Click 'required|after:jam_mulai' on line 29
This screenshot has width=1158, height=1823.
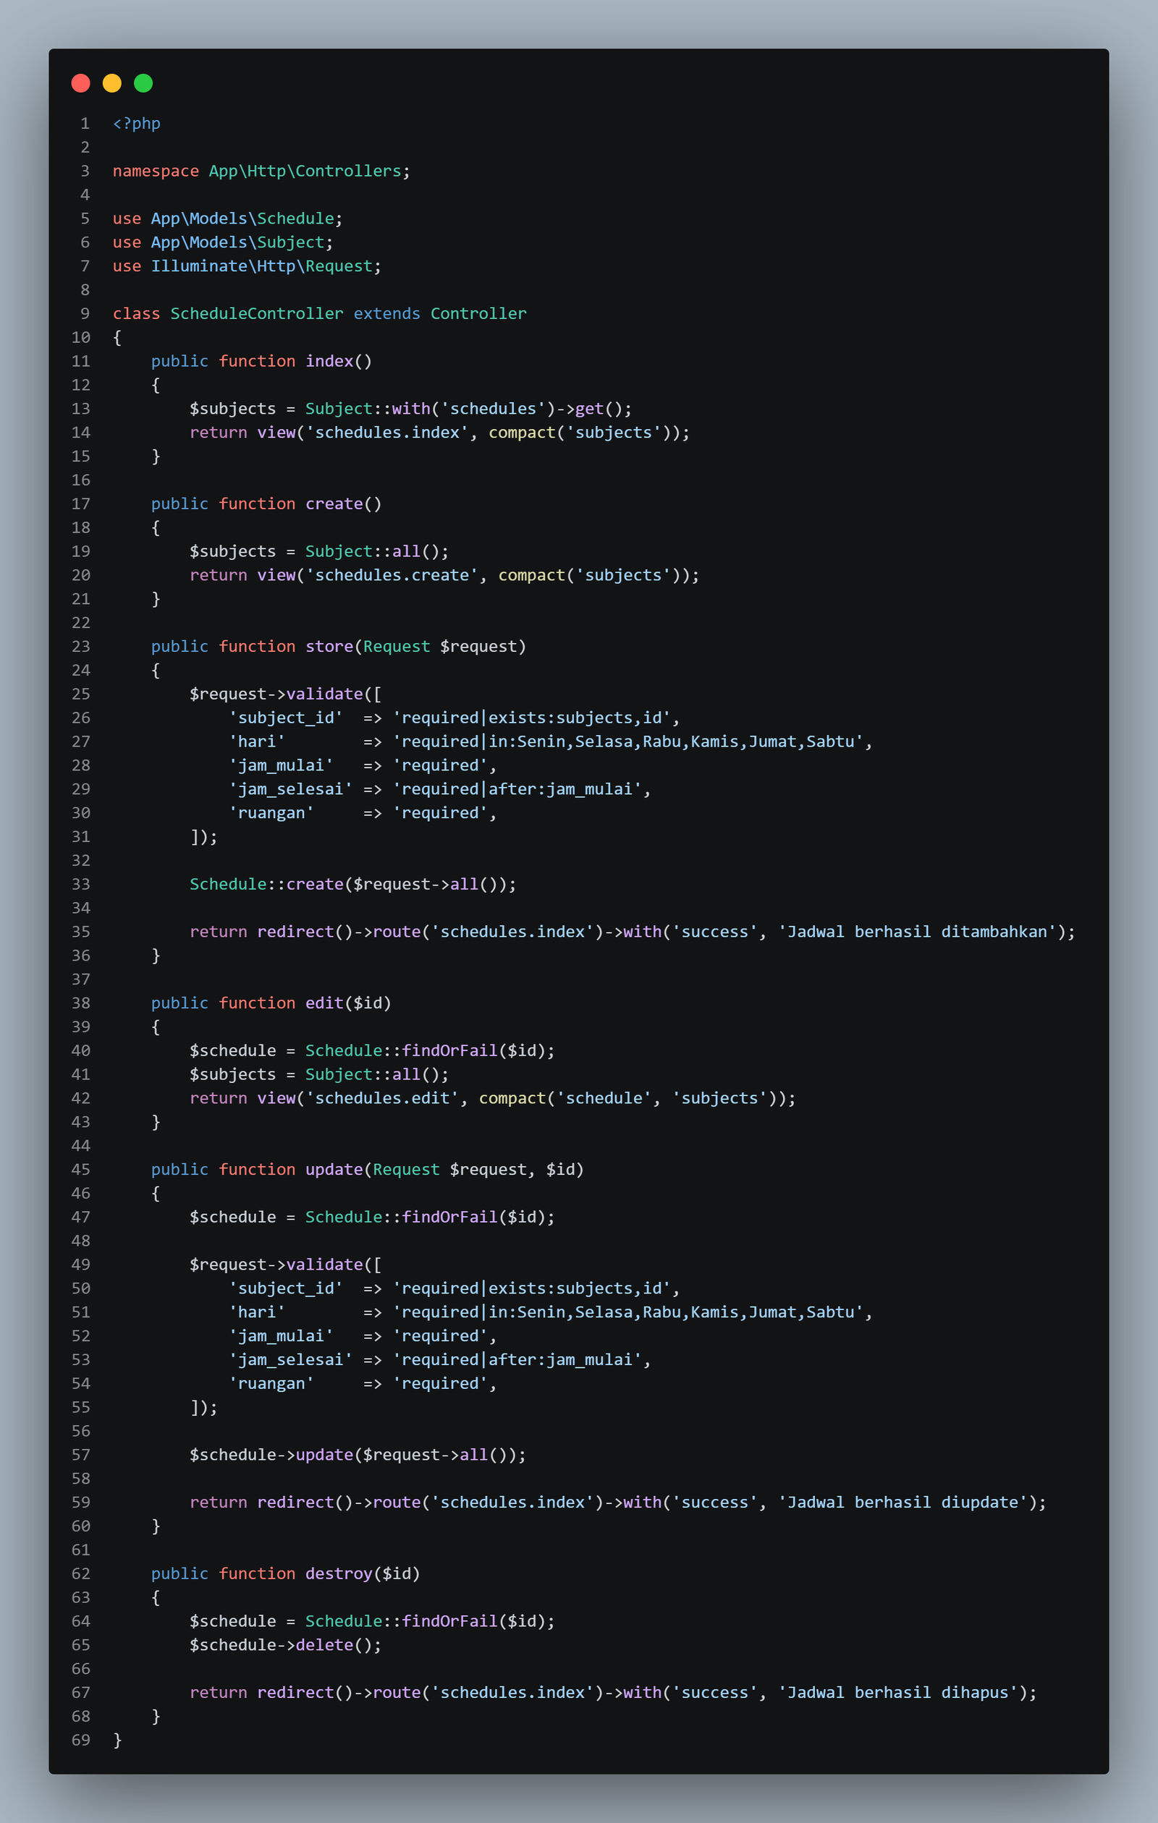[x=517, y=790]
